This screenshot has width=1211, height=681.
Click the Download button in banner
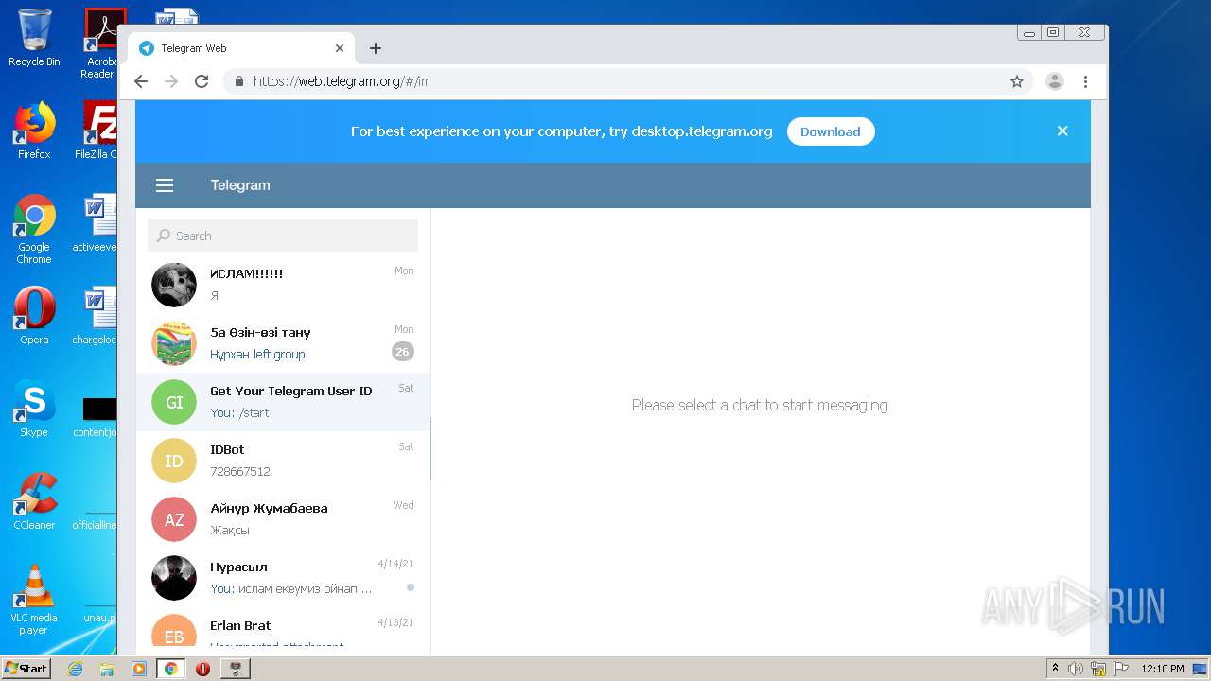point(831,131)
